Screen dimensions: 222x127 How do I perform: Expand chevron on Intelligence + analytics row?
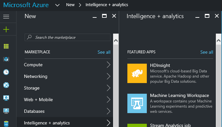click(109, 123)
